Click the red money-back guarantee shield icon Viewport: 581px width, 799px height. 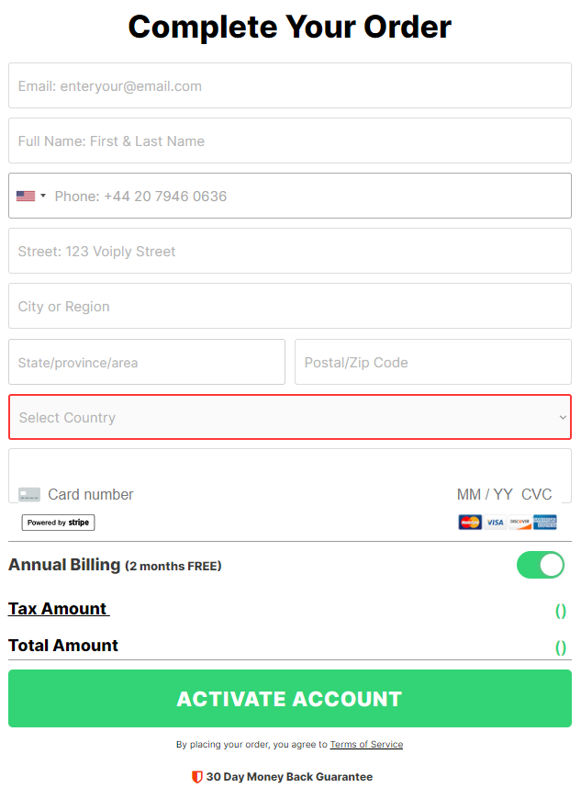(196, 777)
